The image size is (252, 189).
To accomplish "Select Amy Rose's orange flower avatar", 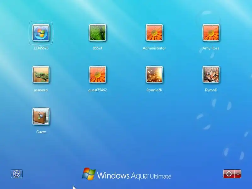I will click(211, 33).
